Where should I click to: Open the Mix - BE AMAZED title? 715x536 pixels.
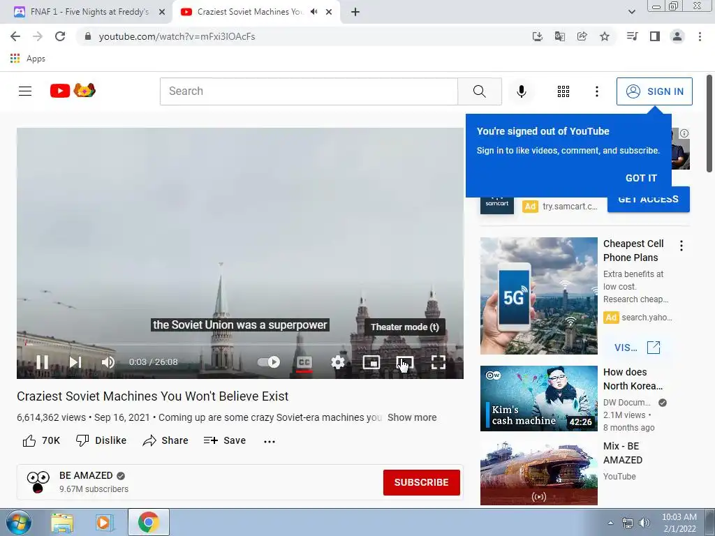point(622,453)
